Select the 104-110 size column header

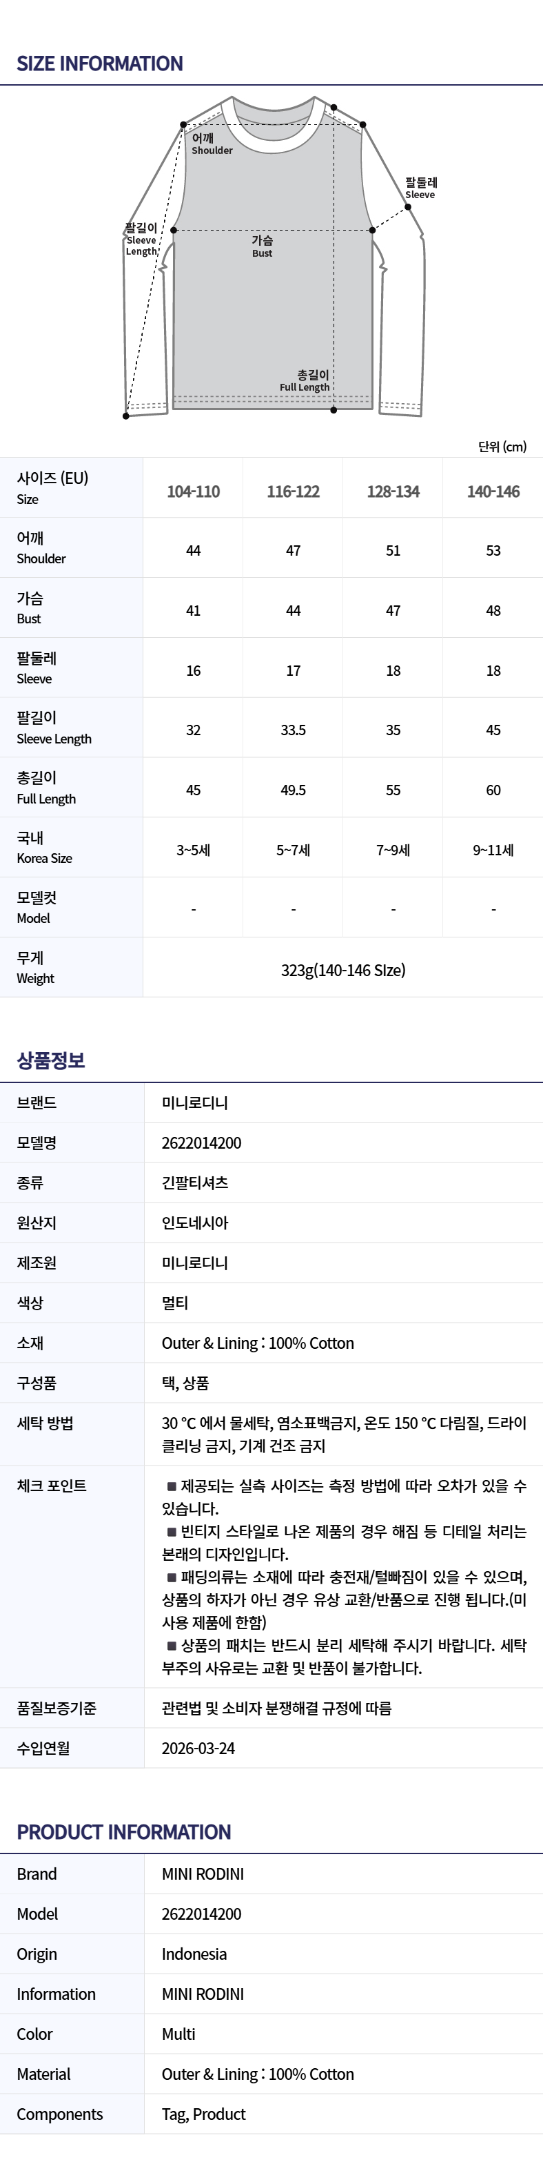click(194, 492)
